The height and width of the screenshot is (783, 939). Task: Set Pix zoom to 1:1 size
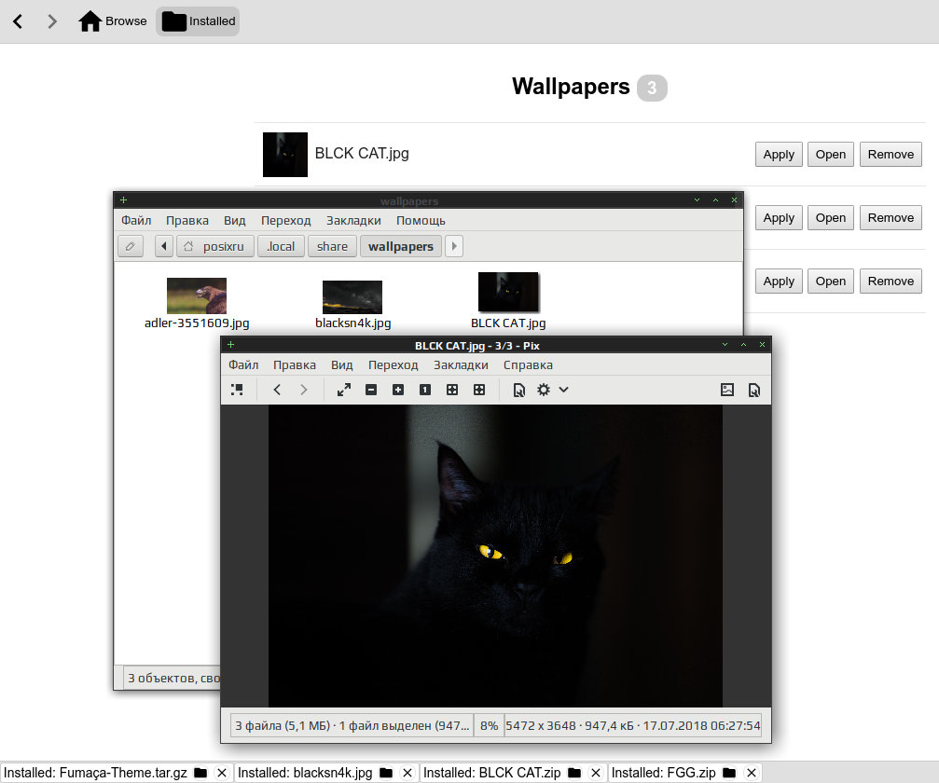425,390
